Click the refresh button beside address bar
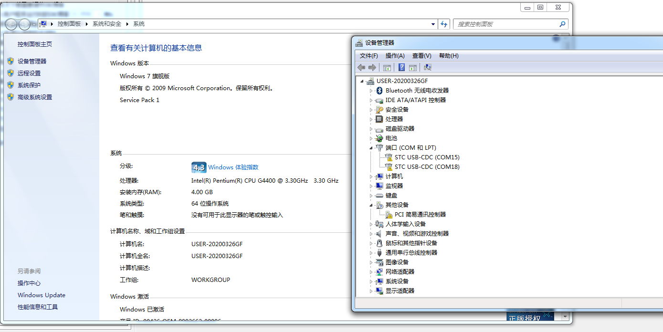 444,24
